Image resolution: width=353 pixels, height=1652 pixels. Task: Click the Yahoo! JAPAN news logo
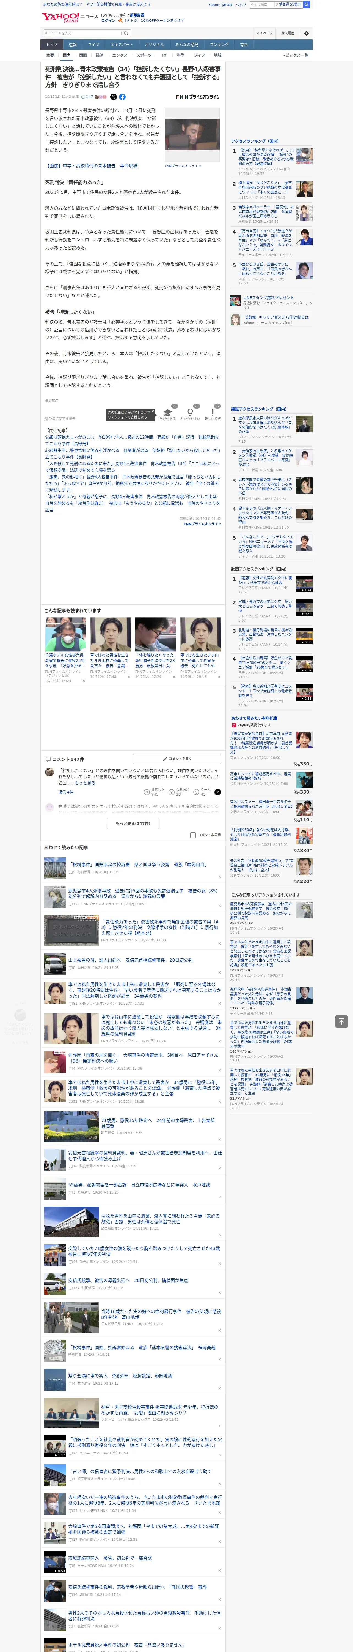[x=70, y=17]
